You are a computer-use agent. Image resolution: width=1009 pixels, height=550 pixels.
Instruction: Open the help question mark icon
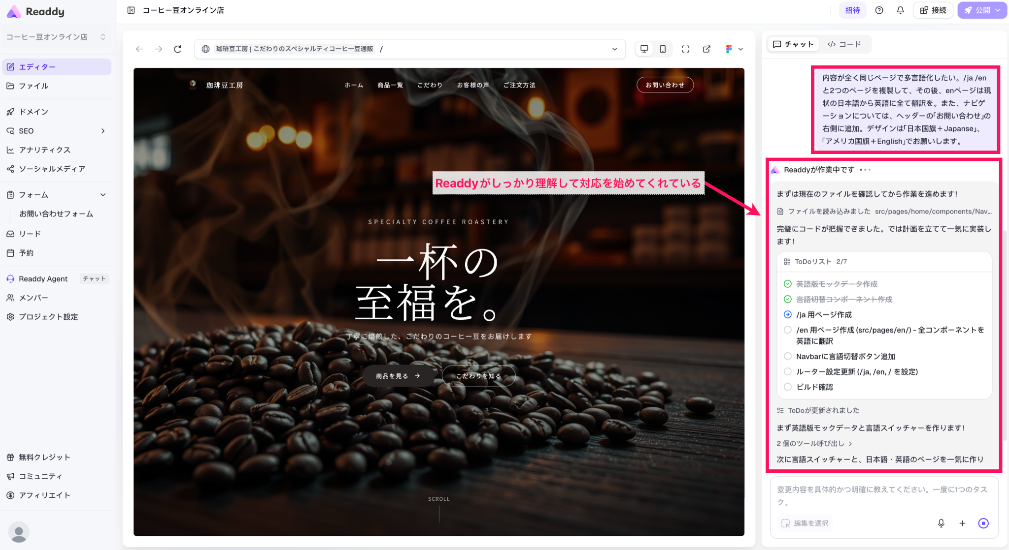click(x=879, y=10)
